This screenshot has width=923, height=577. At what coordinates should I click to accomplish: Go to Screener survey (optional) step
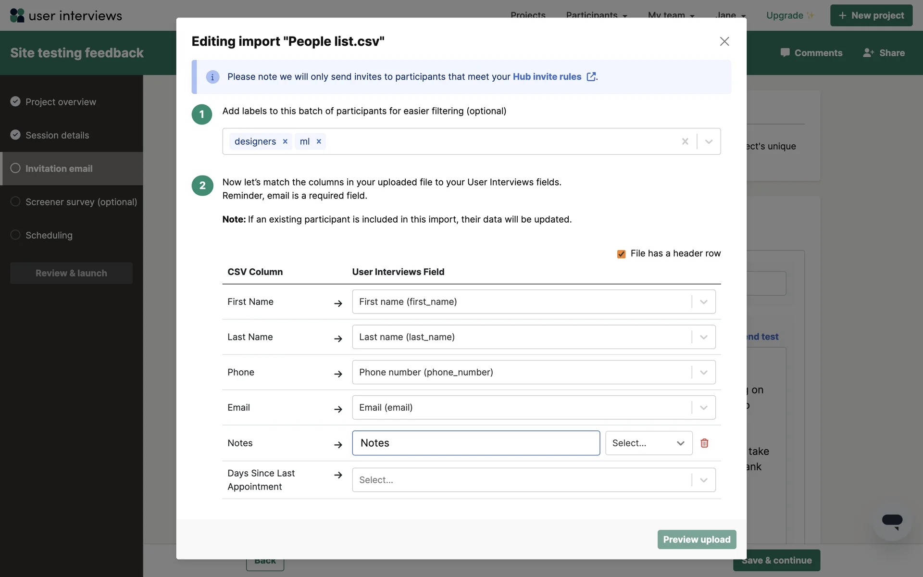point(81,202)
